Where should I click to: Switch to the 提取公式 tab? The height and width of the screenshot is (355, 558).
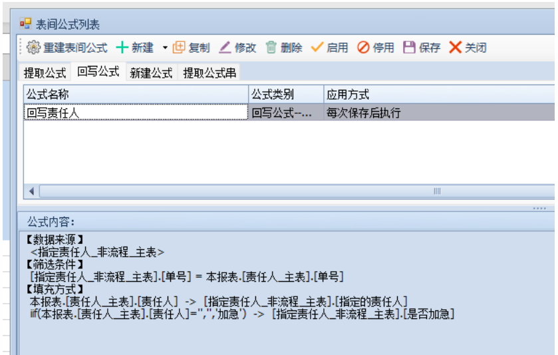pyautogui.click(x=45, y=72)
